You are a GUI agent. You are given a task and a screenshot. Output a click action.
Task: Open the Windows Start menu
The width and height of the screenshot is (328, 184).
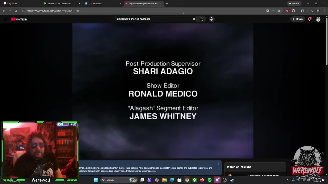click(96, 180)
